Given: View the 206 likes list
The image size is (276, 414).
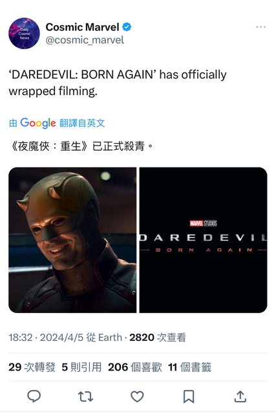Looking at the screenshot, I should point(135,367).
